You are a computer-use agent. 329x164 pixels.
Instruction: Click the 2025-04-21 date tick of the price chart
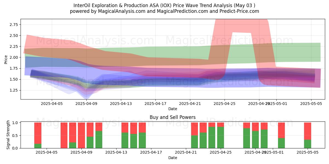click(190, 104)
